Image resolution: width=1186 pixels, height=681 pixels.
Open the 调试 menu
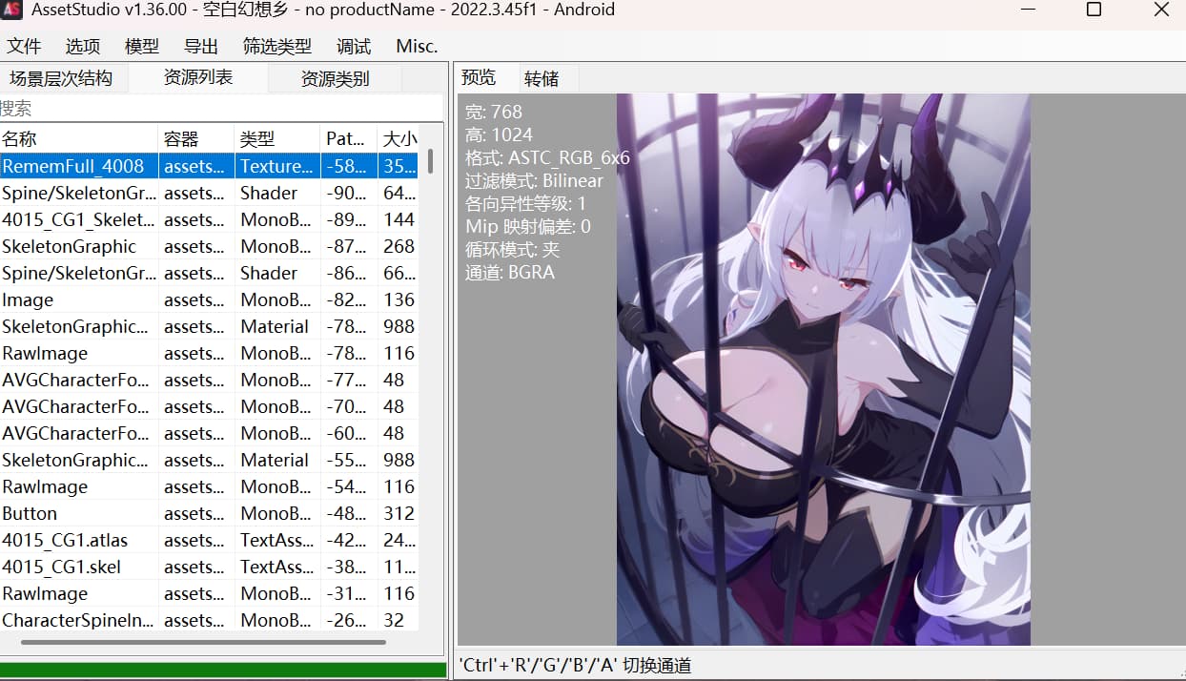pos(354,46)
